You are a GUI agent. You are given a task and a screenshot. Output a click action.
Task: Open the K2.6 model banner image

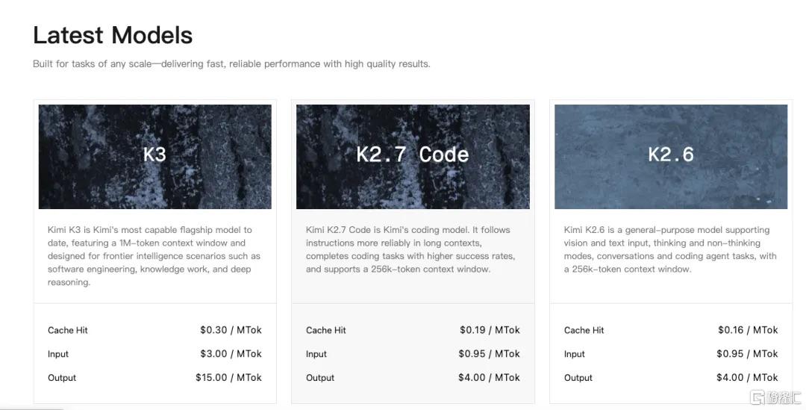671,156
